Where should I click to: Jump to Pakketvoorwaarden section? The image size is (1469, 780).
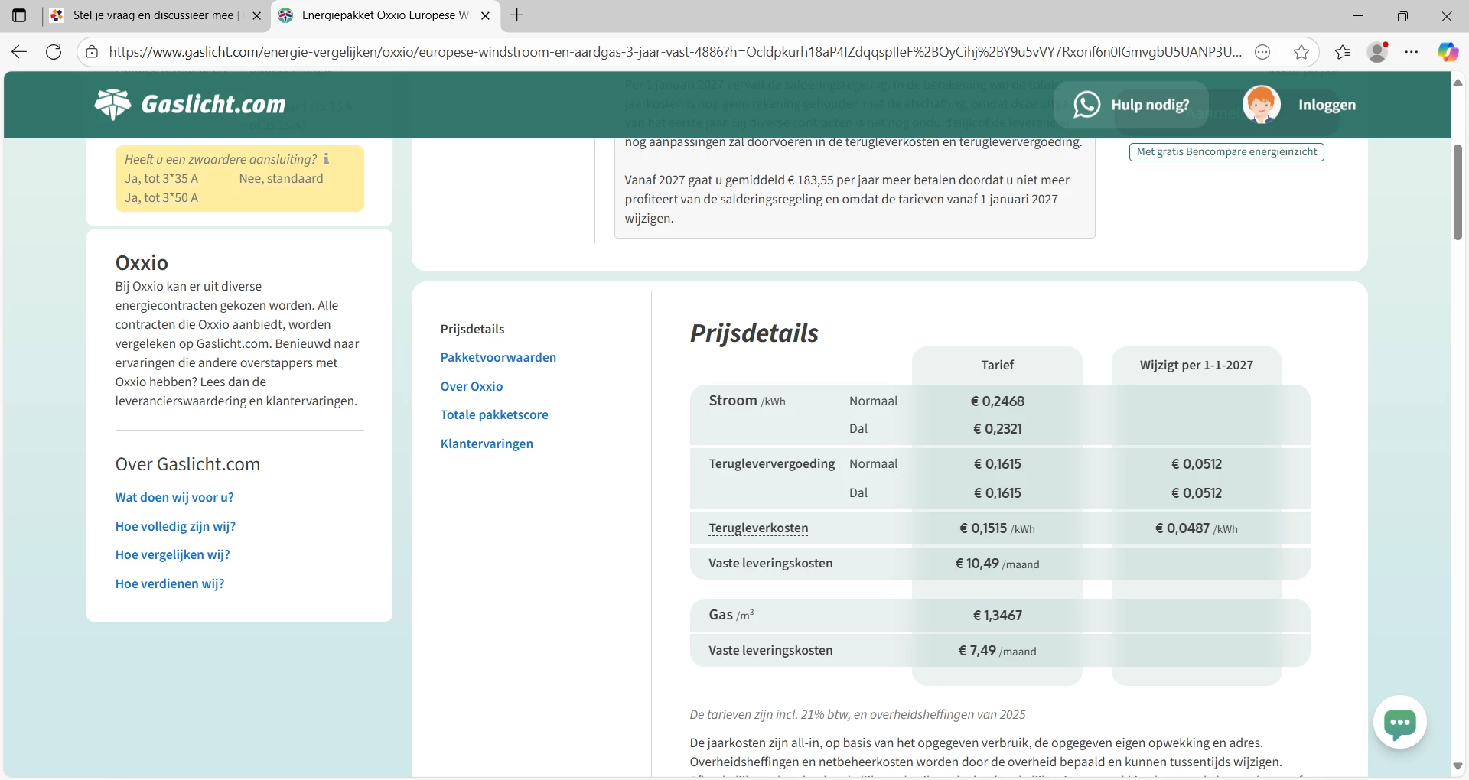click(x=498, y=357)
